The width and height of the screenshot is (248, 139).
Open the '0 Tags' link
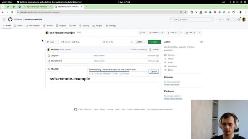(x=76, y=42)
